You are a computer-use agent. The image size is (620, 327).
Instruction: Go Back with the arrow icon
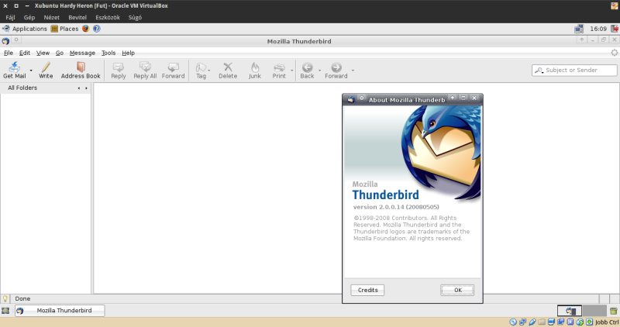tap(307, 67)
